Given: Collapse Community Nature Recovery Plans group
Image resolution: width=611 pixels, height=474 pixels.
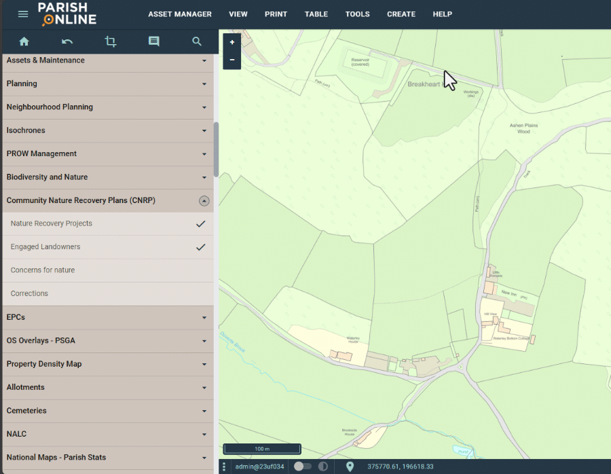Looking at the screenshot, I should pyautogui.click(x=204, y=201).
